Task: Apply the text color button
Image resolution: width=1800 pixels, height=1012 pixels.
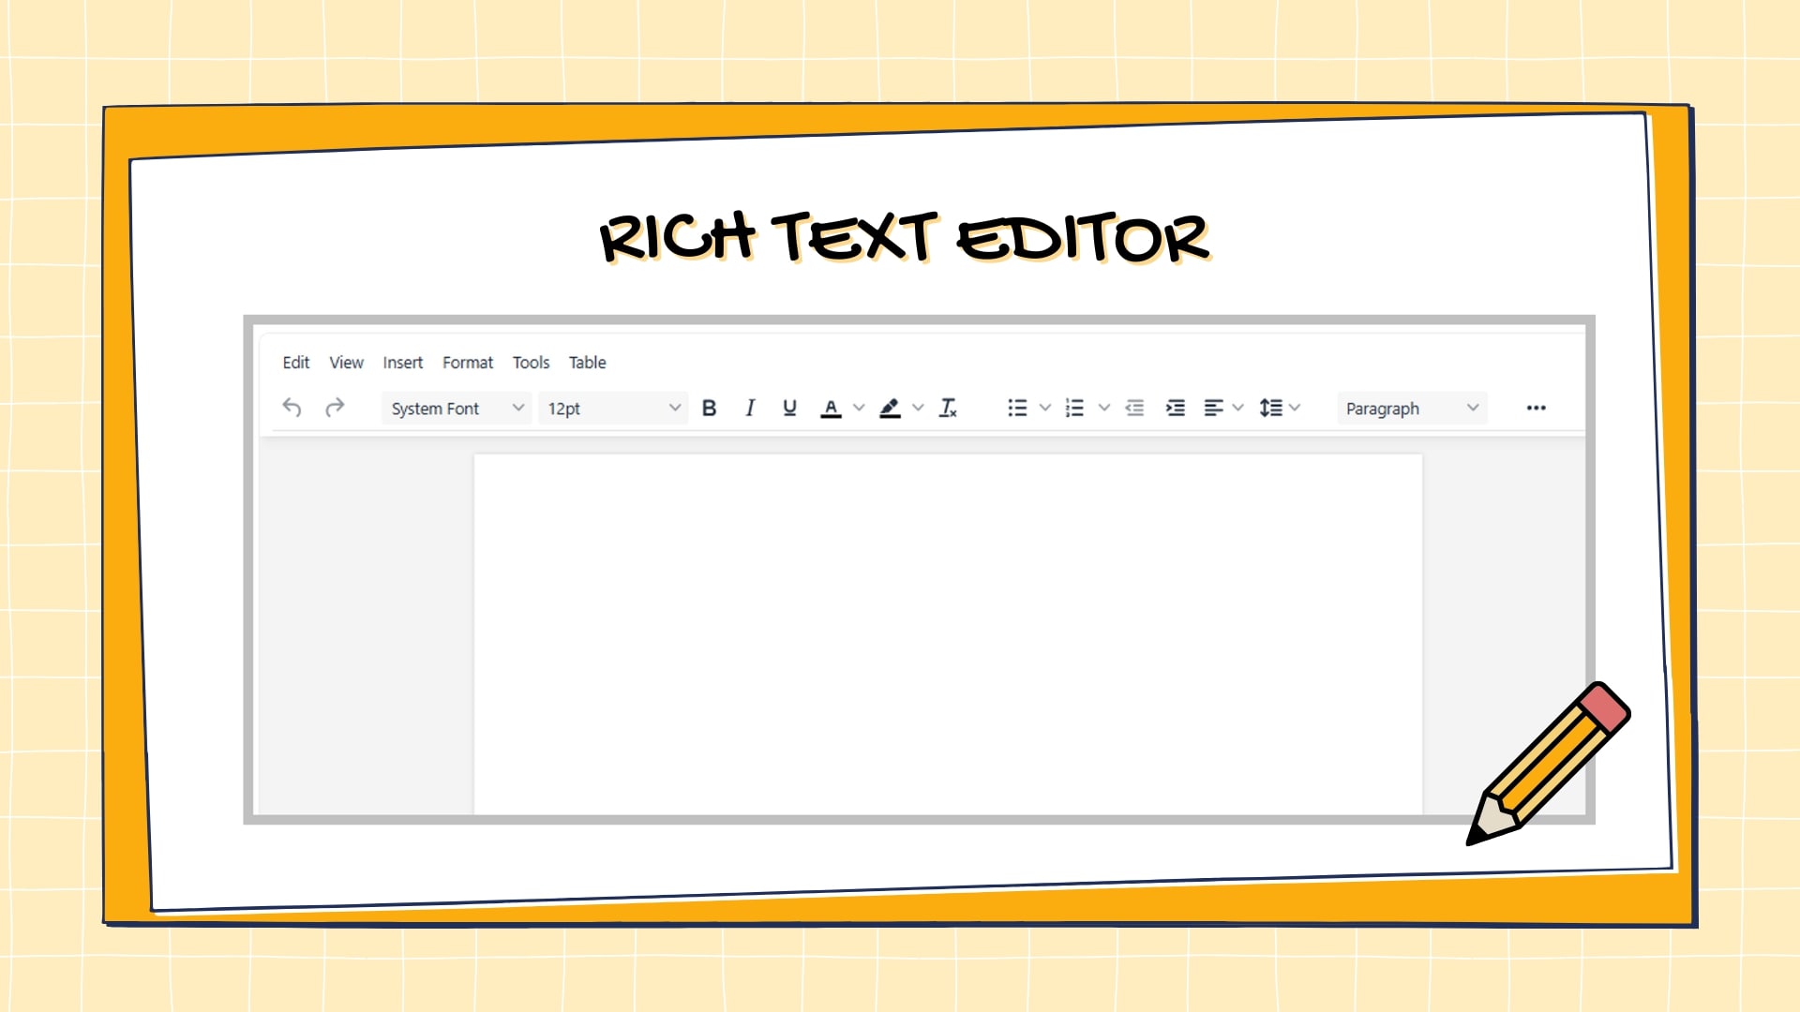Action: pos(831,408)
